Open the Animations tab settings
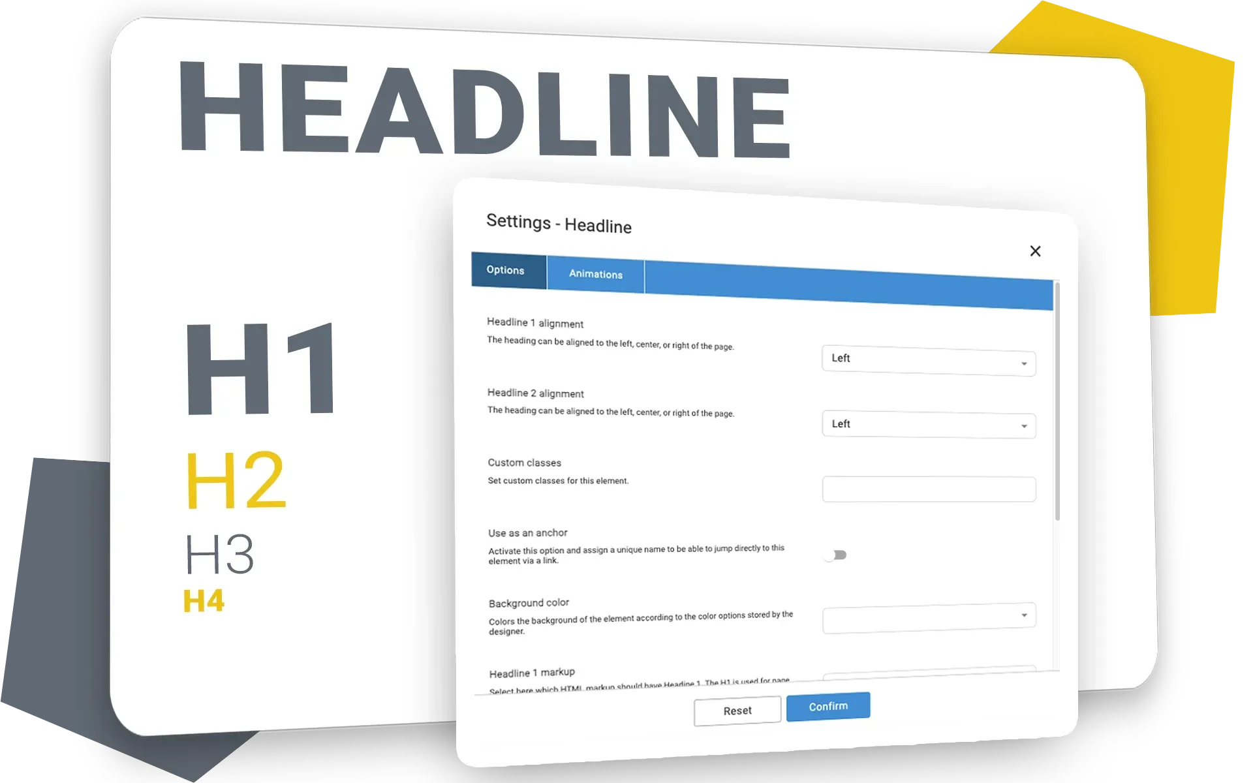The image size is (1253, 783). point(595,274)
